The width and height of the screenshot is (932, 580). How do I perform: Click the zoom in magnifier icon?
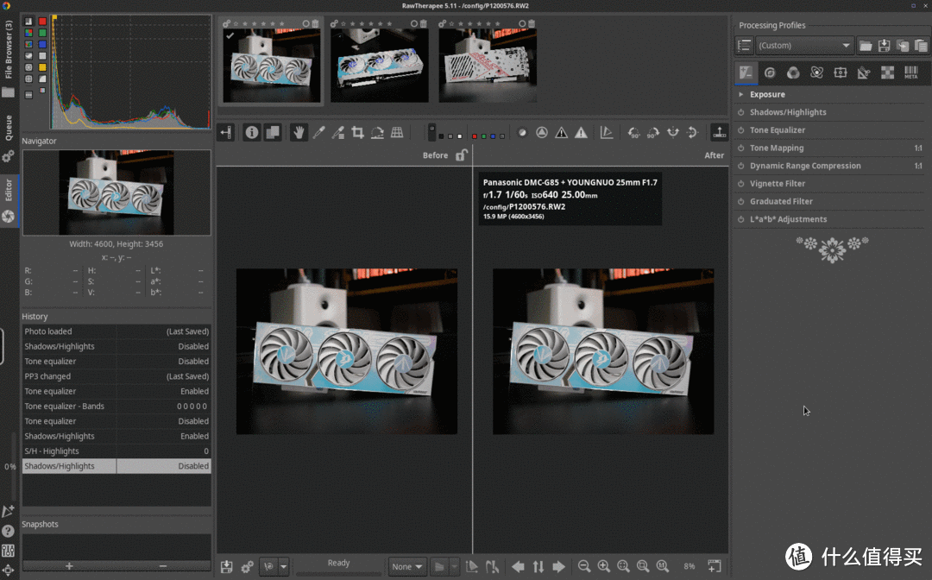click(x=603, y=566)
